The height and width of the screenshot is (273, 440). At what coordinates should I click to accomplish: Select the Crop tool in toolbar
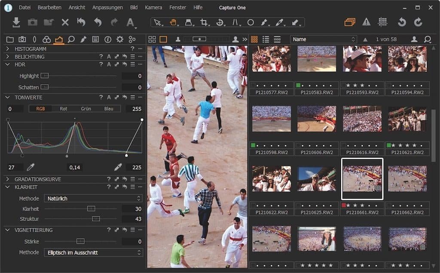pos(204,22)
